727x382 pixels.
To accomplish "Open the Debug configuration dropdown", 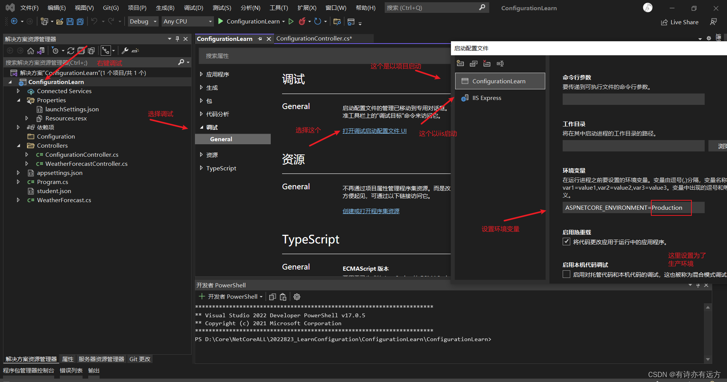I will (143, 22).
